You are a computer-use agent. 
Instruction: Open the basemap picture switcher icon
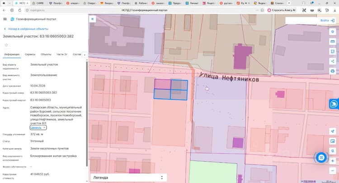[333, 141]
